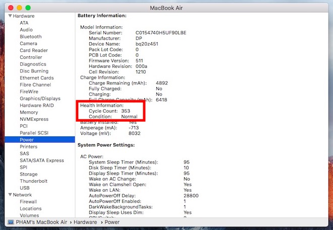
Task: Open FireWire in the sidebar
Action: pos(29,92)
